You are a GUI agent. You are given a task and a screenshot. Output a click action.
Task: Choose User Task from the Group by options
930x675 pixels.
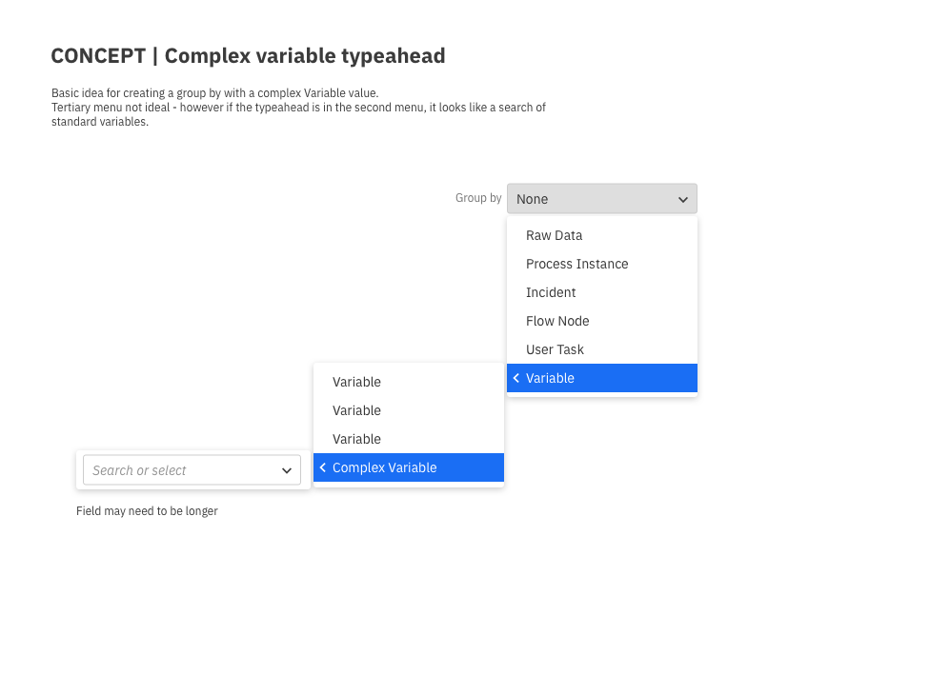pyautogui.click(x=555, y=349)
